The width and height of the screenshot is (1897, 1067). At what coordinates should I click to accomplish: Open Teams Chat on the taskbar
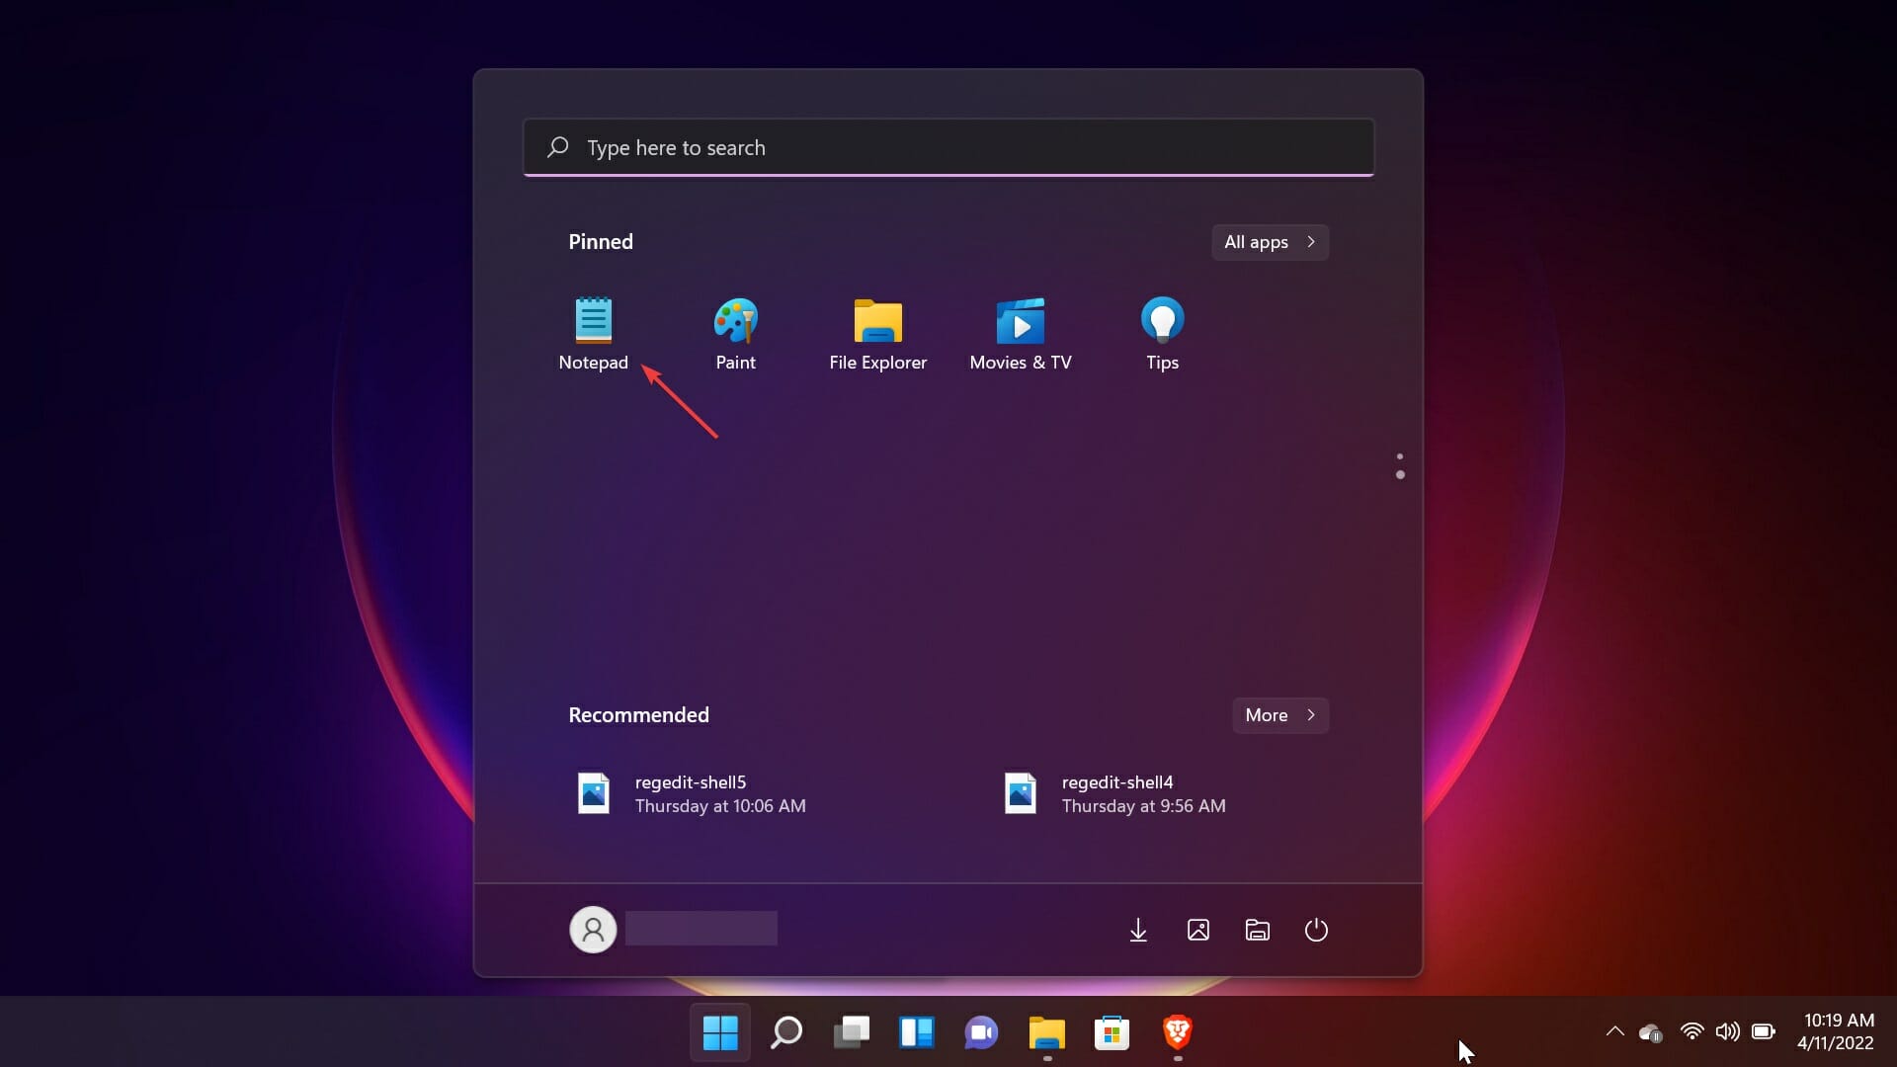coord(981,1032)
